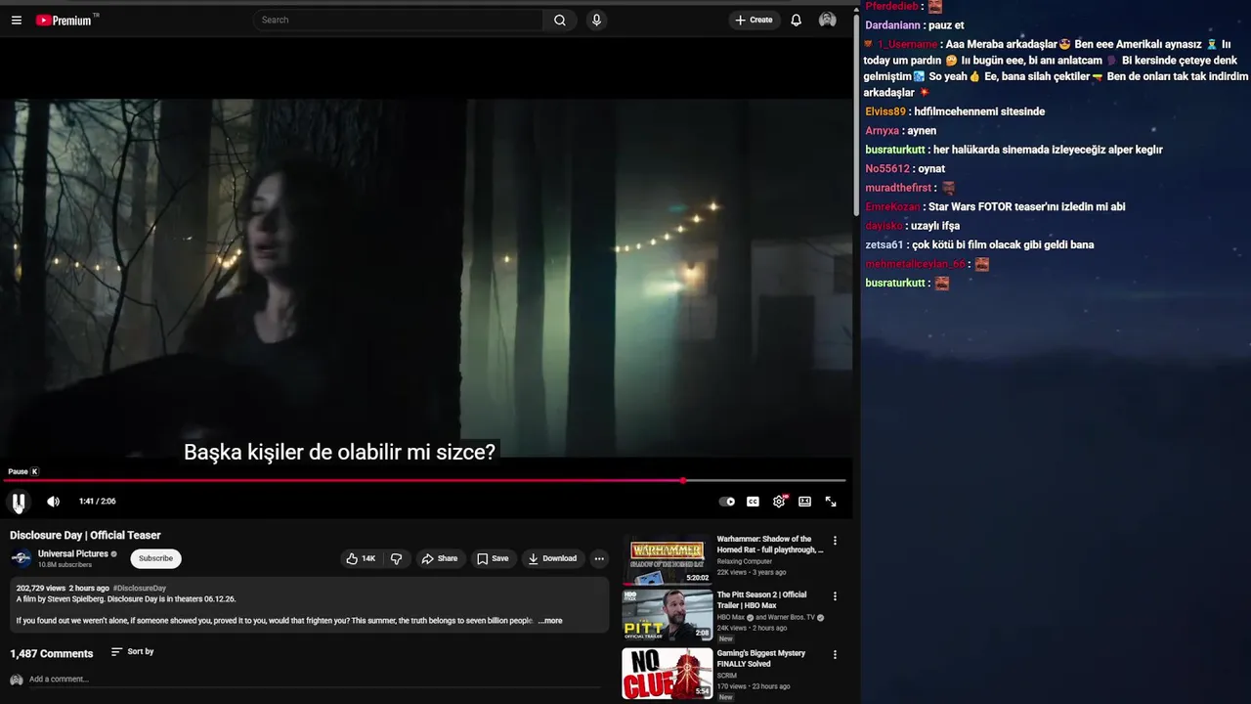Share the Disclosure Day teaser

pos(439,558)
